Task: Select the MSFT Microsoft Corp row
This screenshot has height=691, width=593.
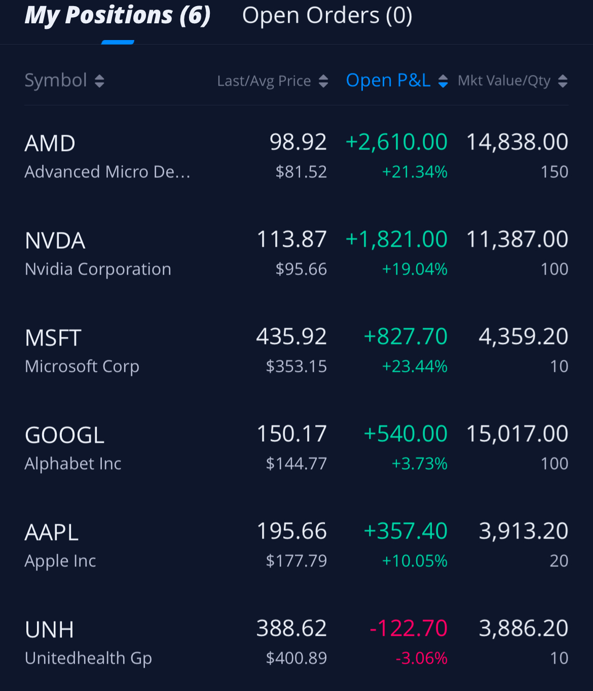Action: (296, 351)
